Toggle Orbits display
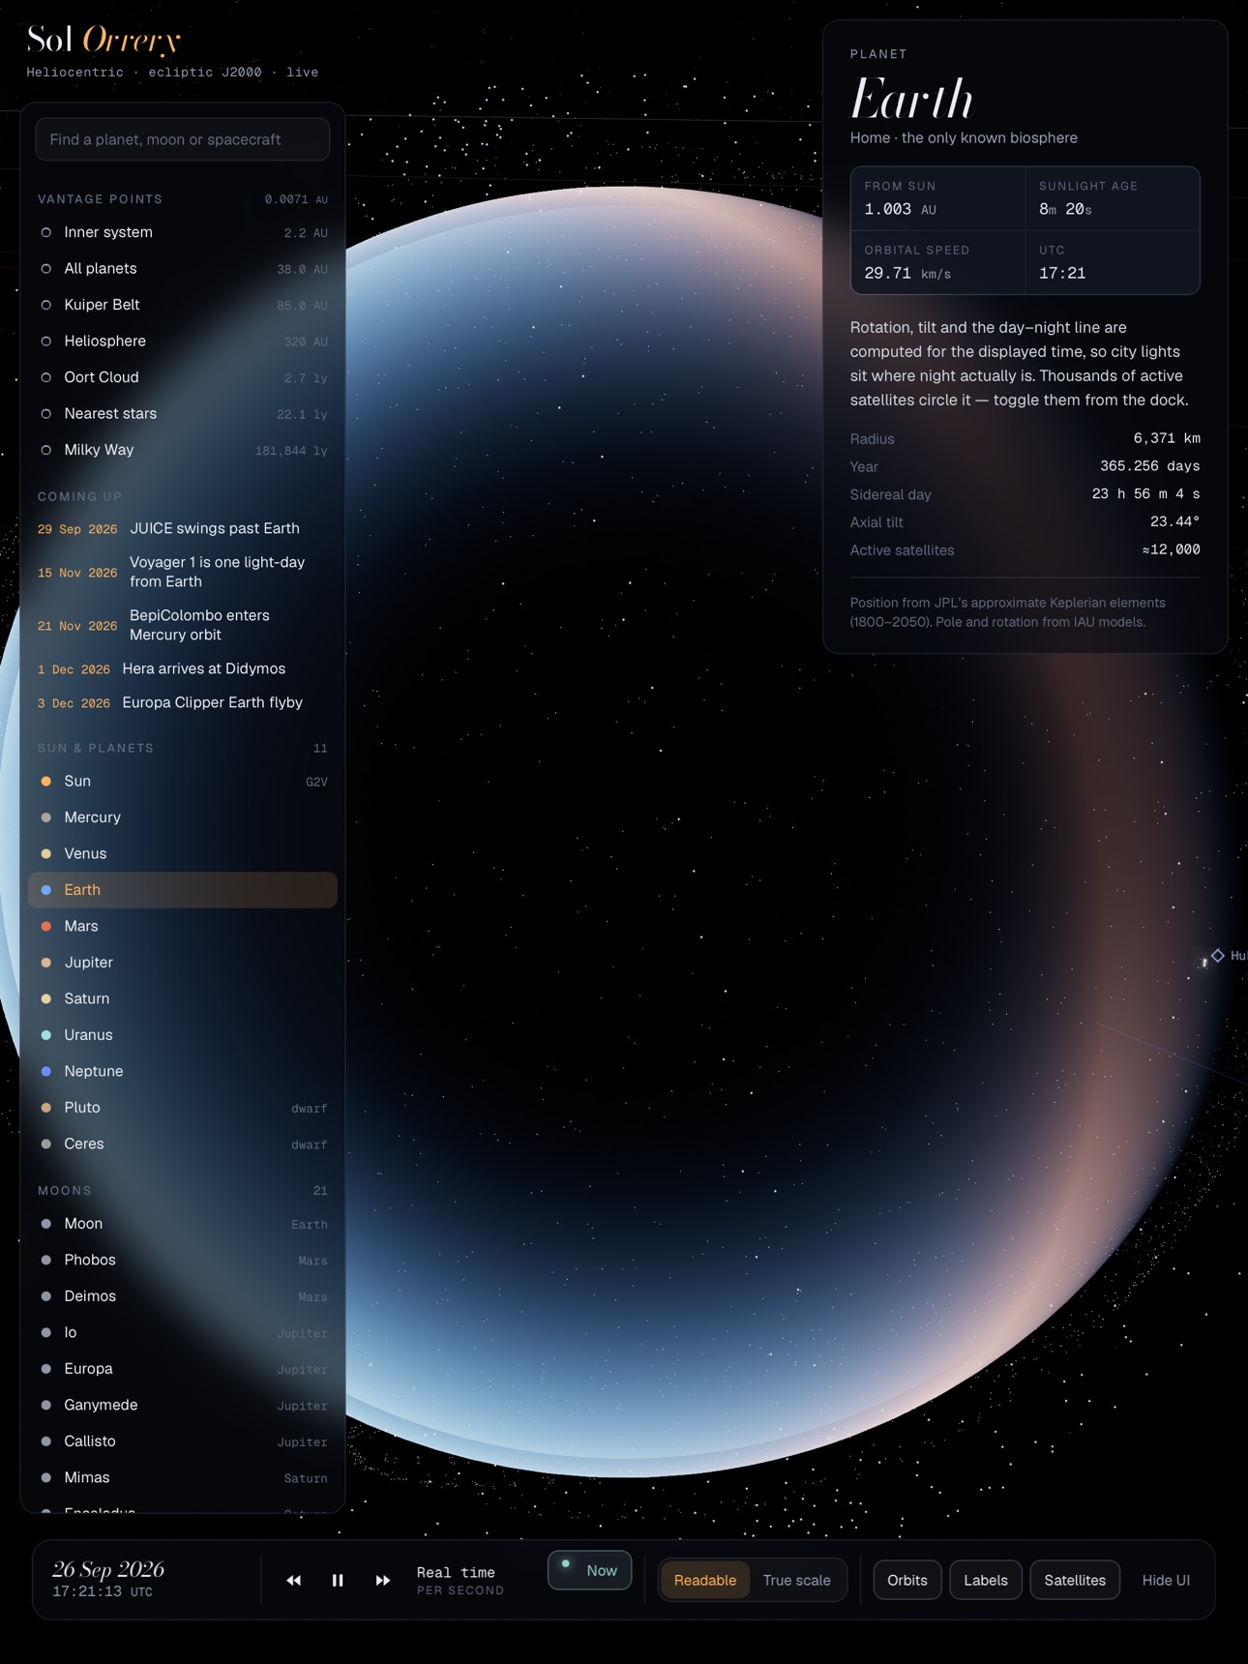 [x=907, y=1580]
